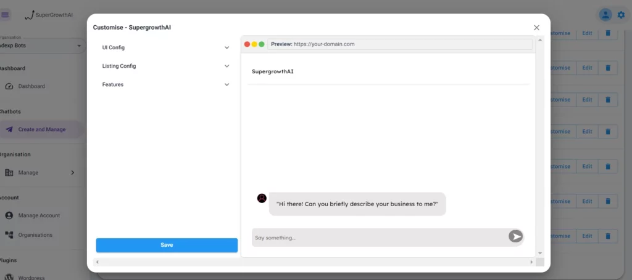The width and height of the screenshot is (632, 280).
Task: Click the Organisations hierarchy icon
Action: pyautogui.click(x=9, y=235)
